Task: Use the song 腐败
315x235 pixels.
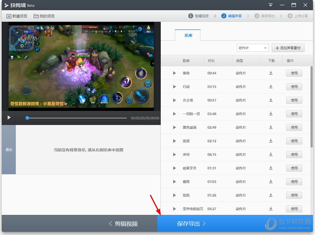Action: pyautogui.click(x=294, y=182)
